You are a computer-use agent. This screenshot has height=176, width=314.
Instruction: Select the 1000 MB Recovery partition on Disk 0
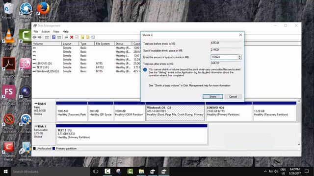[72, 111]
